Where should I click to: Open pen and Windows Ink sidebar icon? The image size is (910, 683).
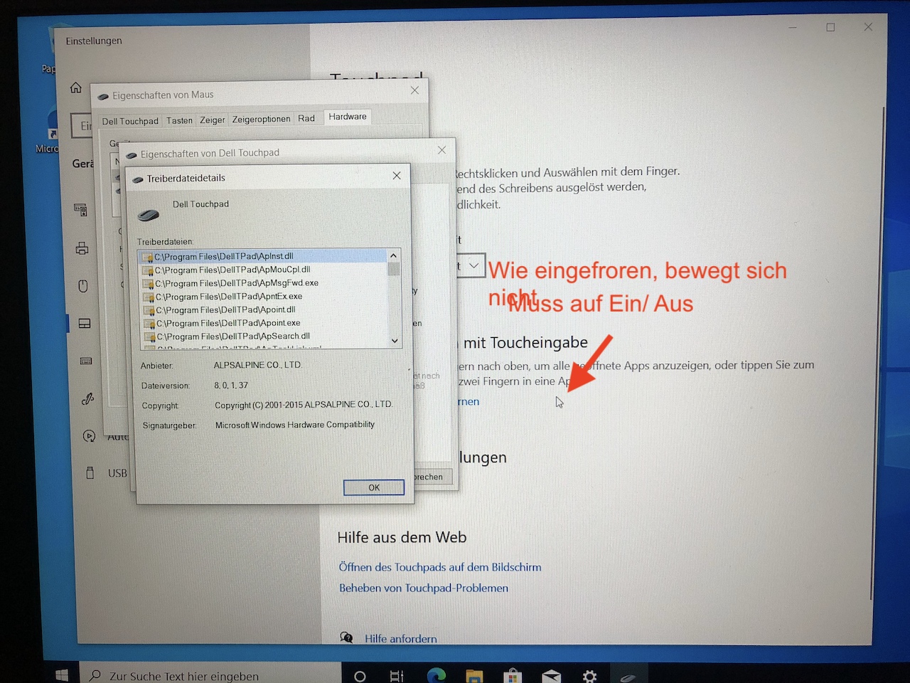tap(87, 399)
